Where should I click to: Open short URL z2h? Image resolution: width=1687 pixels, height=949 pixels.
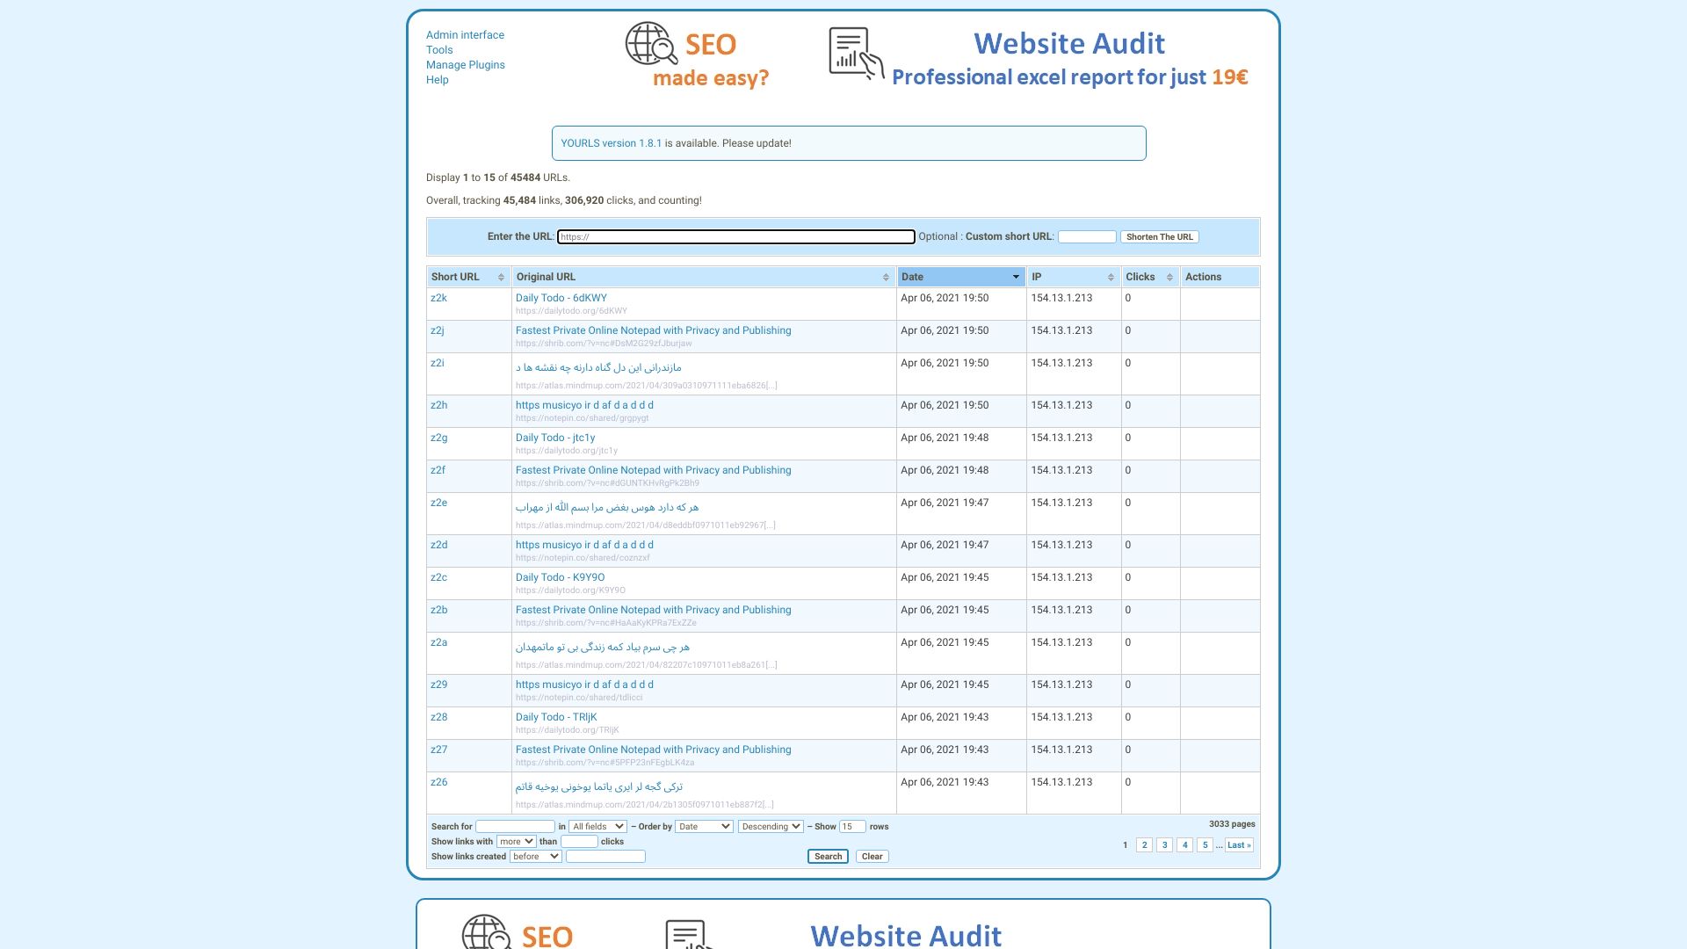click(x=438, y=406)
